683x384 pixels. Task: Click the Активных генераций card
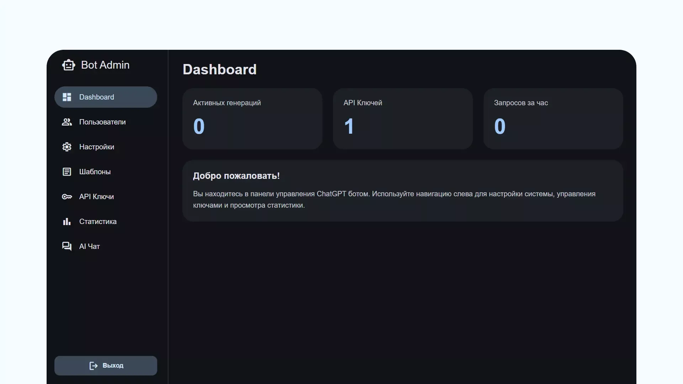click(252, 119)
